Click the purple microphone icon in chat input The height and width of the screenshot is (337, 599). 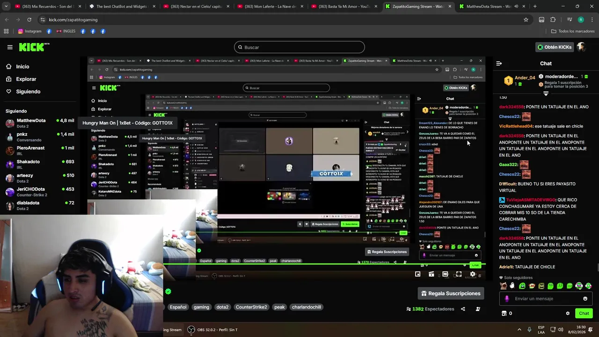pyautogui.click(x=507, y=299)
